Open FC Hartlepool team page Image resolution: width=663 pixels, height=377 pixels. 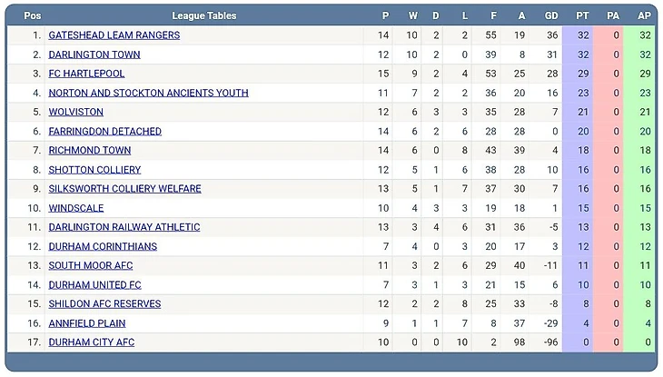86,74
